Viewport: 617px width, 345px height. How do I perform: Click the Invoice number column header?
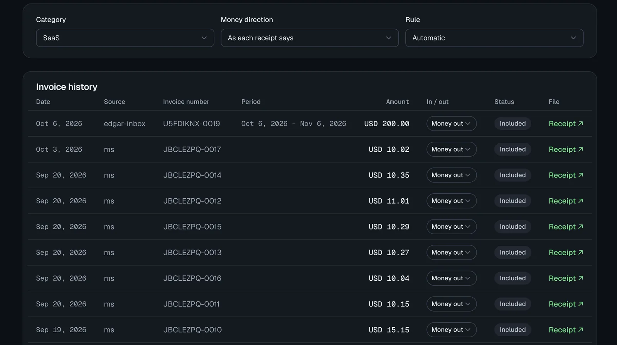click(x=186, y=102)
